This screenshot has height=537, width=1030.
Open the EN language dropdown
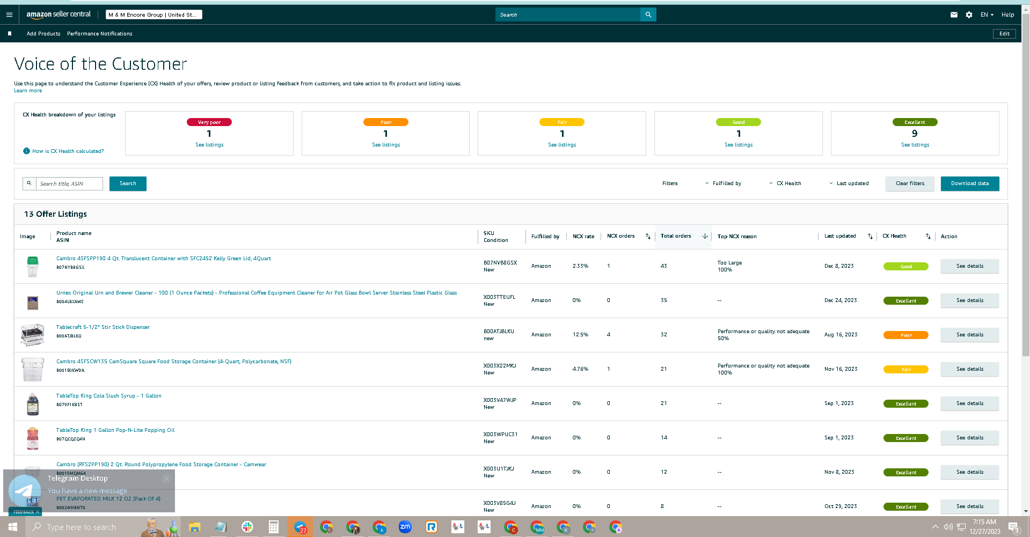[987, 14]
